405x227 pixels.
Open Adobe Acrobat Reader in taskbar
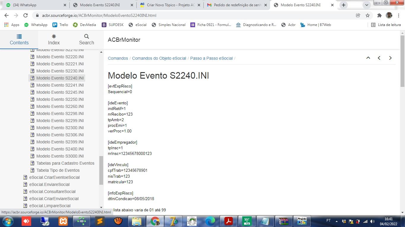click(228, 221)
